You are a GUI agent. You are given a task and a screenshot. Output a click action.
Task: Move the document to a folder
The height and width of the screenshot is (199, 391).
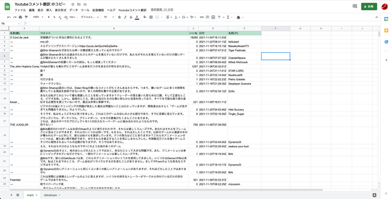(x=79, y=4)
